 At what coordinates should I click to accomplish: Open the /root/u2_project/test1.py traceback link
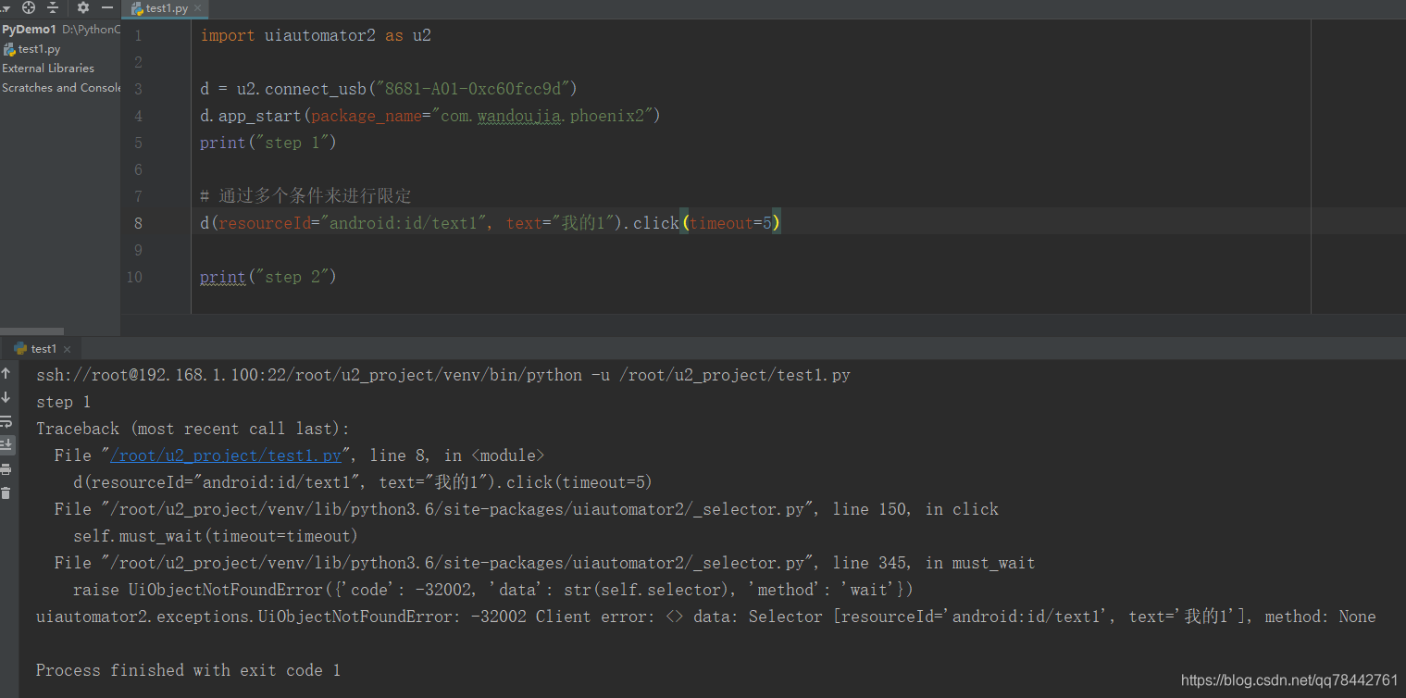(228, 455)
